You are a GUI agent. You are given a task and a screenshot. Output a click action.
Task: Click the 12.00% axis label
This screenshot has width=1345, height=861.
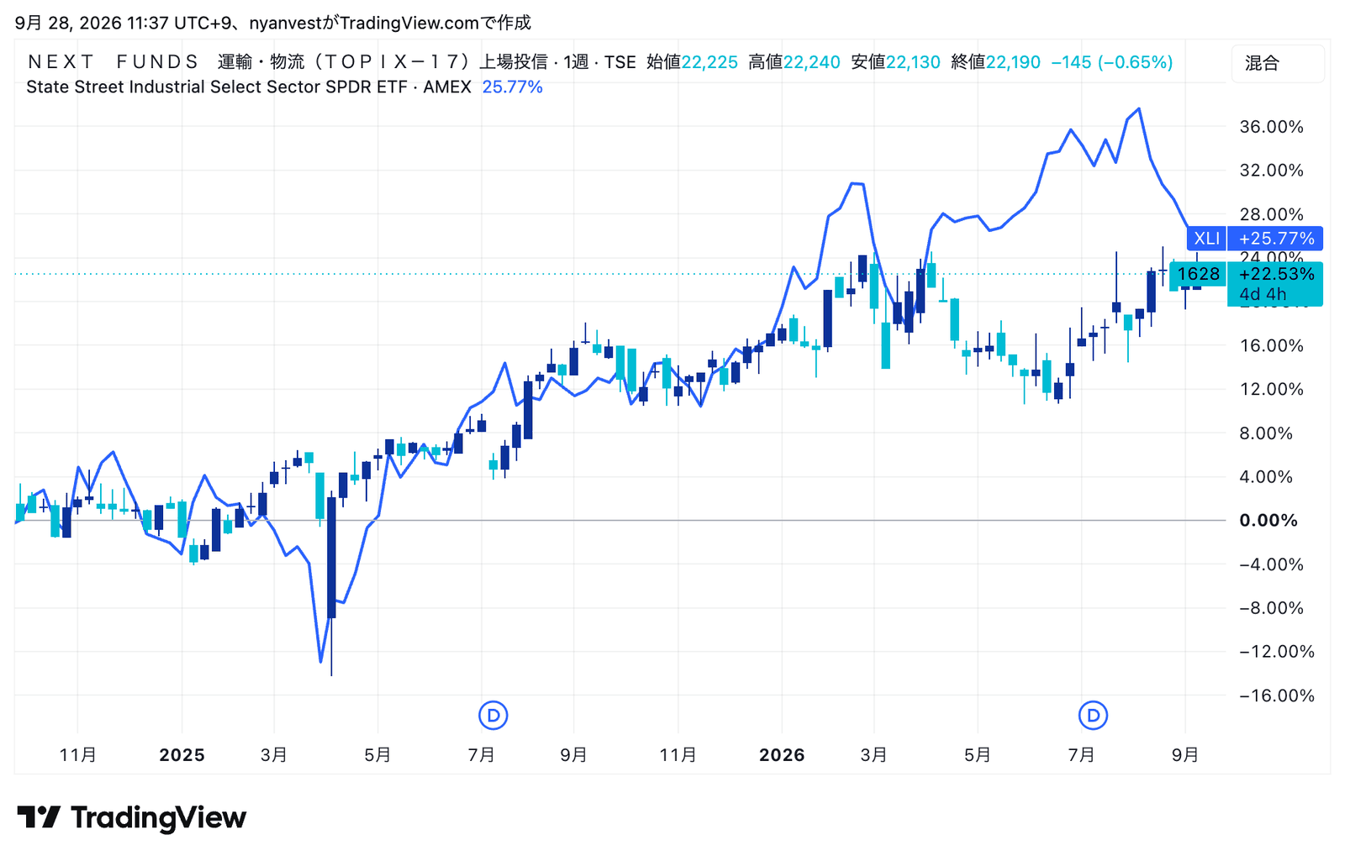(1272, 389)
